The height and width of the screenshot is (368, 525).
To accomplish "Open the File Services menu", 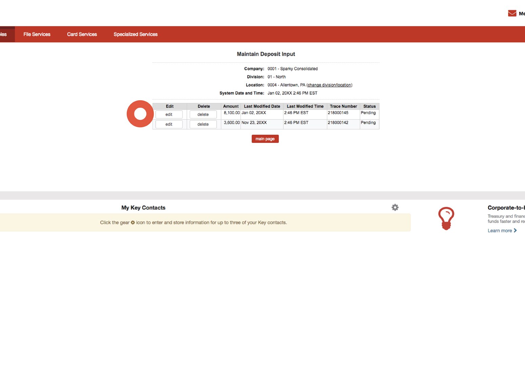I will pos(37,34).
